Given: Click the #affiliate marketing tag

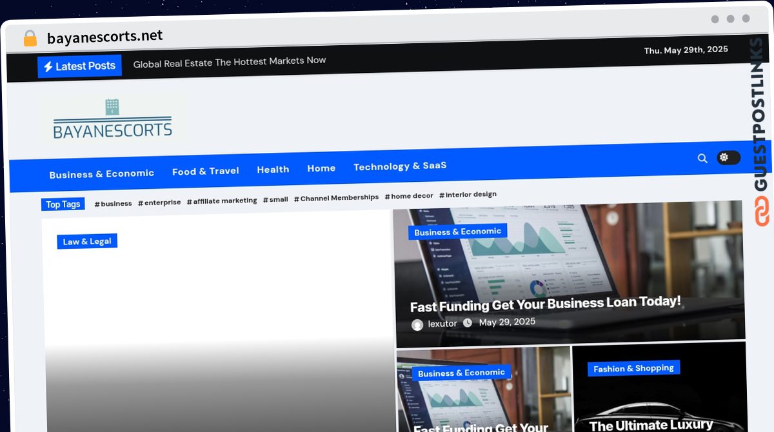Looking at the screenshot, I should click(x=222, y=201).
